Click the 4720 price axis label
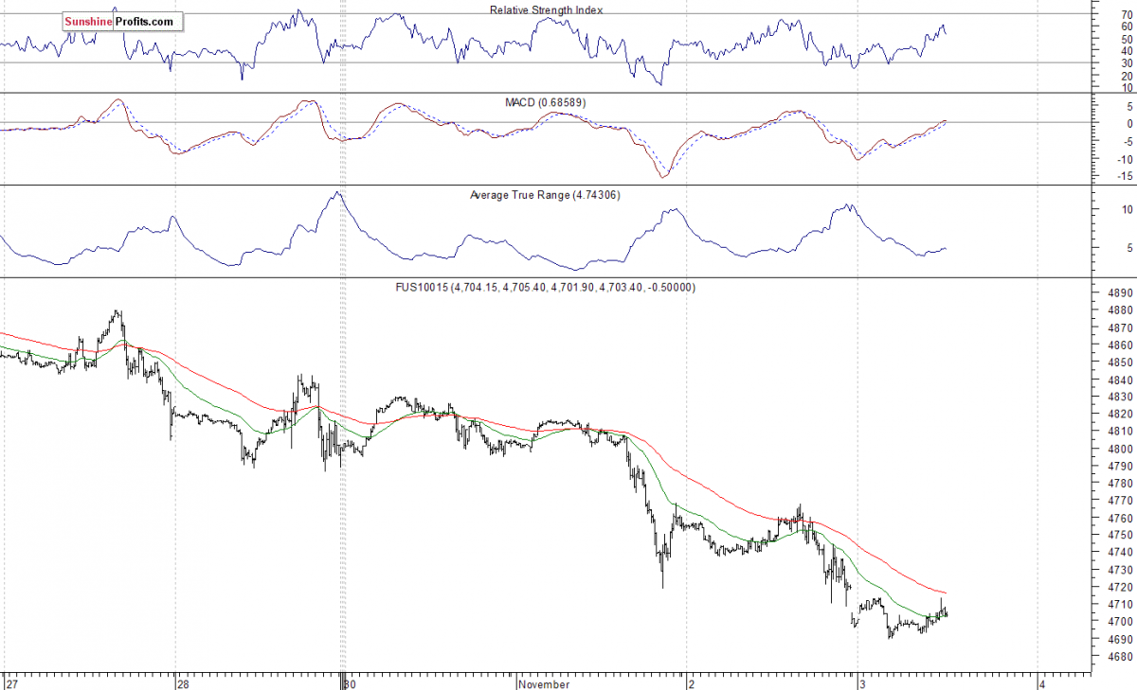Image resolution: width=1137 pixels, height=690 pixels. [x=1119, y=587]
